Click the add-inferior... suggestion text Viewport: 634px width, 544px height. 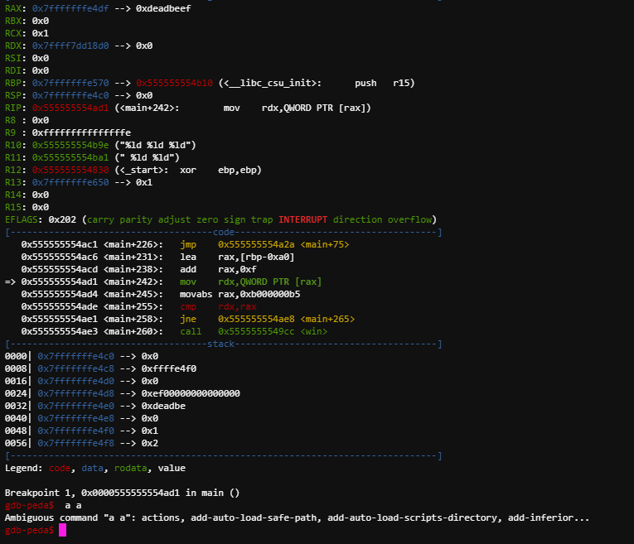pyautogui.click(x=549, y=518)
